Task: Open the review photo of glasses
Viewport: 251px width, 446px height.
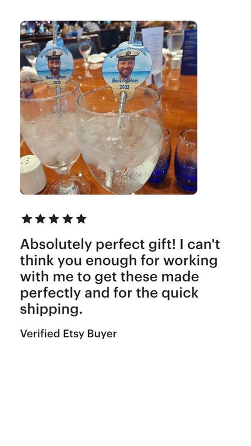Action: (x=108, y=107)
